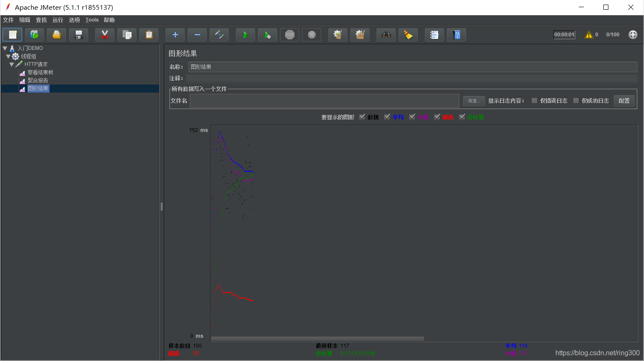The image size is (644, 361).
Task: Save the test plan with floppy icon
Action: (x=78, y=35)
